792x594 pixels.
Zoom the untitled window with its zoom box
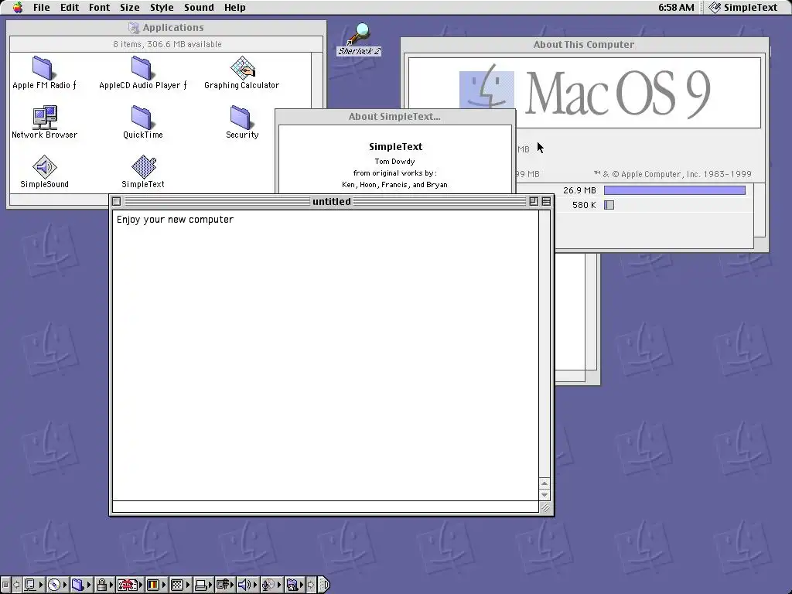click(534, 201)
